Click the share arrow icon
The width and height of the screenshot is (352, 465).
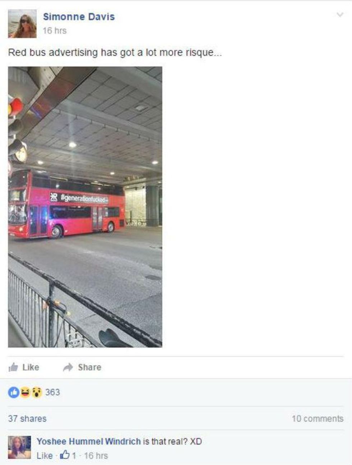click(68, 367)
